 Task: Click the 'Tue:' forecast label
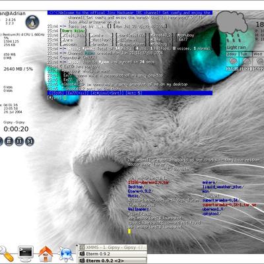pos(244,54)
